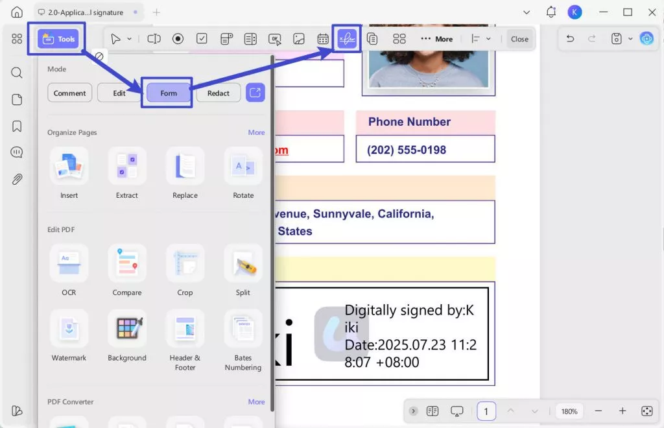Open the align options dropdown
The height and width of the screenshot is (428, 664).
tap(488, 39)
